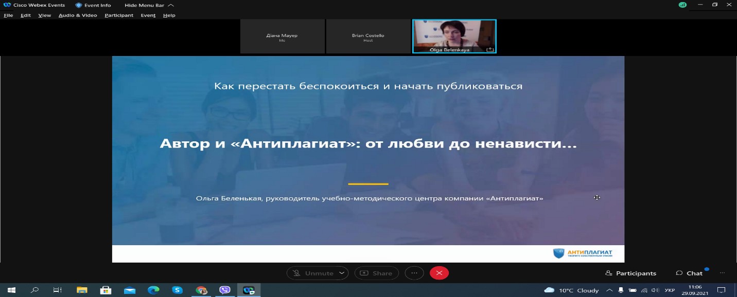Open Task View on the taskbar
The width and height of the screenshot is (737, 297).
coord(58,290)
